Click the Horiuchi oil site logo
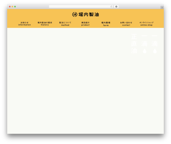Image resolution: width=171 pixels, height=144 pixels. 85,15
